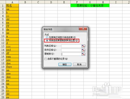Viewport: 130px width, 99px height.
Task: Click cell A27 containing dd
Action: click(x=12, y=94)
